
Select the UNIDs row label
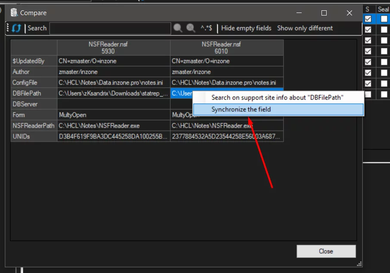point(34,136)
